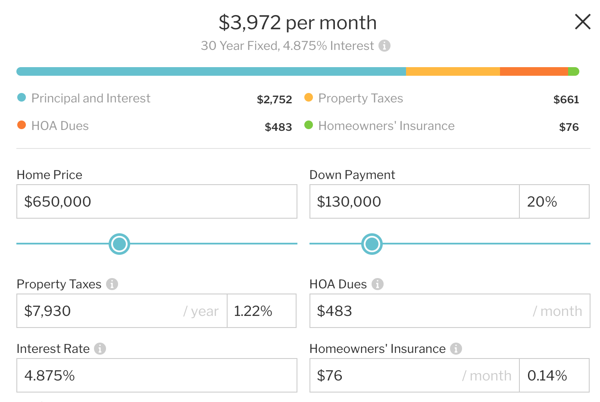
Task: Edit the $76 monthly insurance field
Action: click(x=415, y=375)
